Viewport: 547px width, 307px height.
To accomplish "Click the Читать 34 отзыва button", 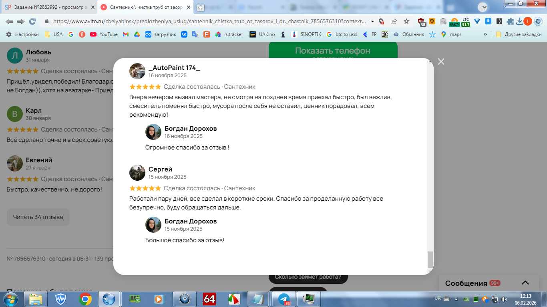I will (38, 217).
